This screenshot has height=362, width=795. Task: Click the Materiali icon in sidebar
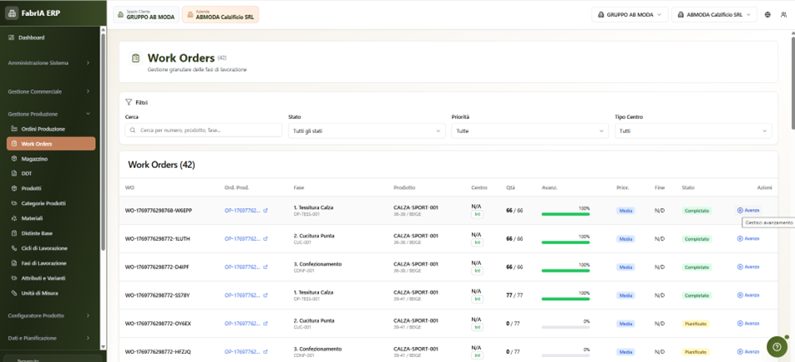click(14, 218)
